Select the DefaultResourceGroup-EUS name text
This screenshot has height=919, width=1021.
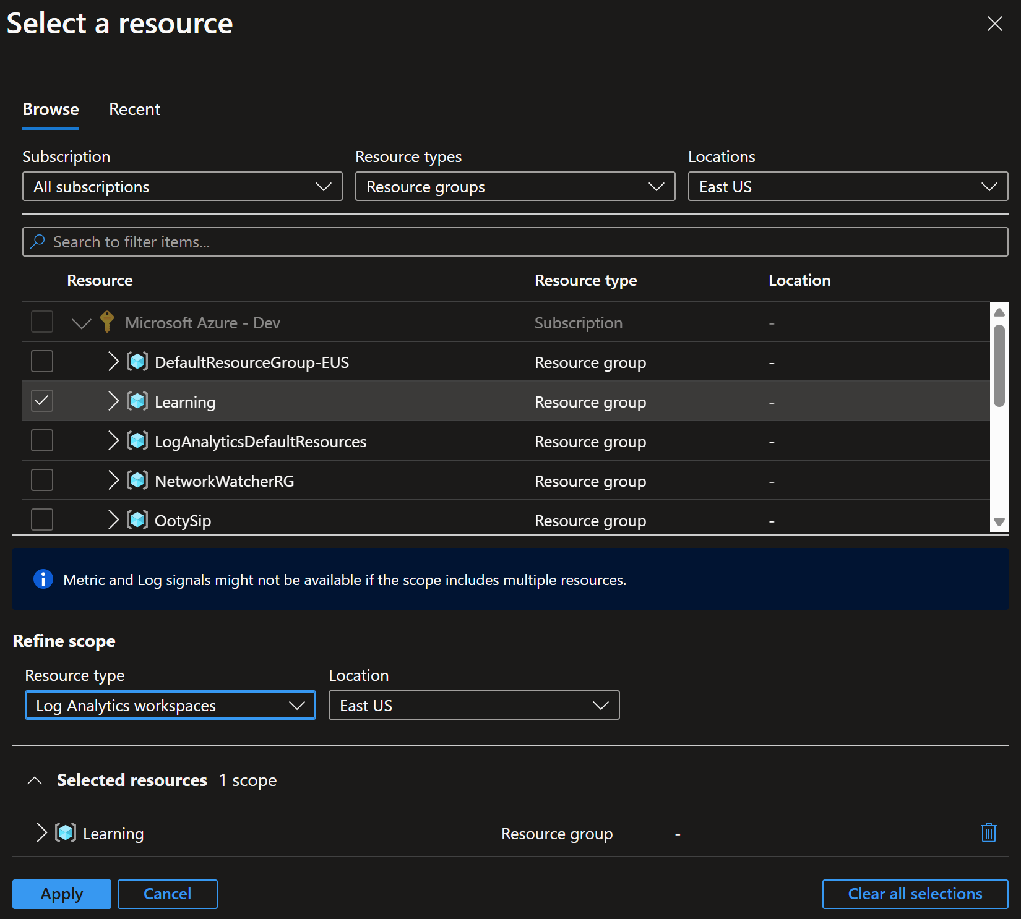pos(252,362)
